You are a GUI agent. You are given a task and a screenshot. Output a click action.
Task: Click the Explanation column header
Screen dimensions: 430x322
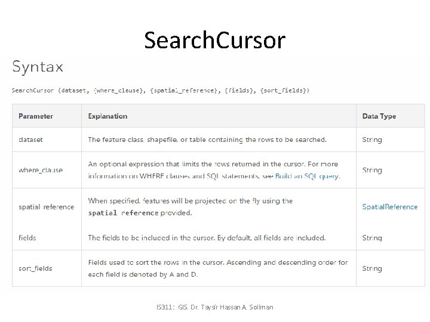point(107,116)
